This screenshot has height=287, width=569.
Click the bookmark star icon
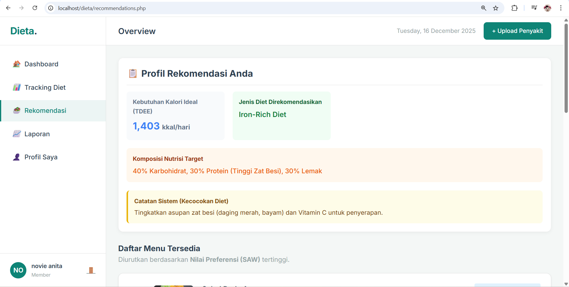(496, 8)
